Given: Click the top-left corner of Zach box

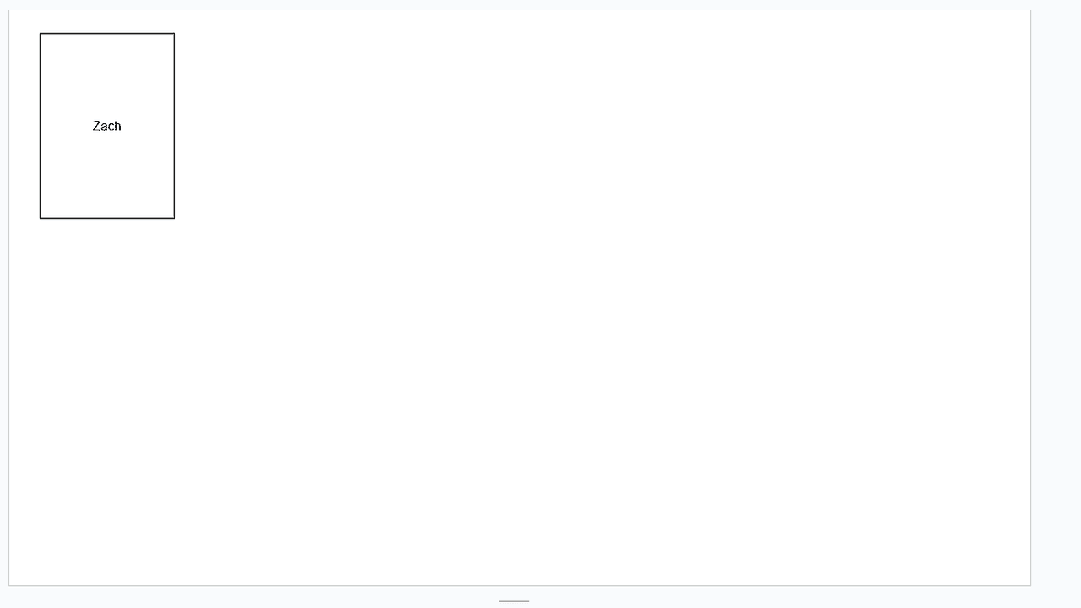Looking at the screenshot, I should pyautogui.click(x=41, y=34).
